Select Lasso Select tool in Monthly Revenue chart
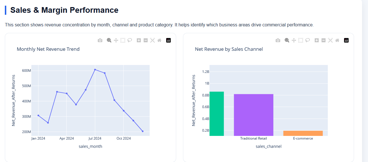 [x=130, y=40]
